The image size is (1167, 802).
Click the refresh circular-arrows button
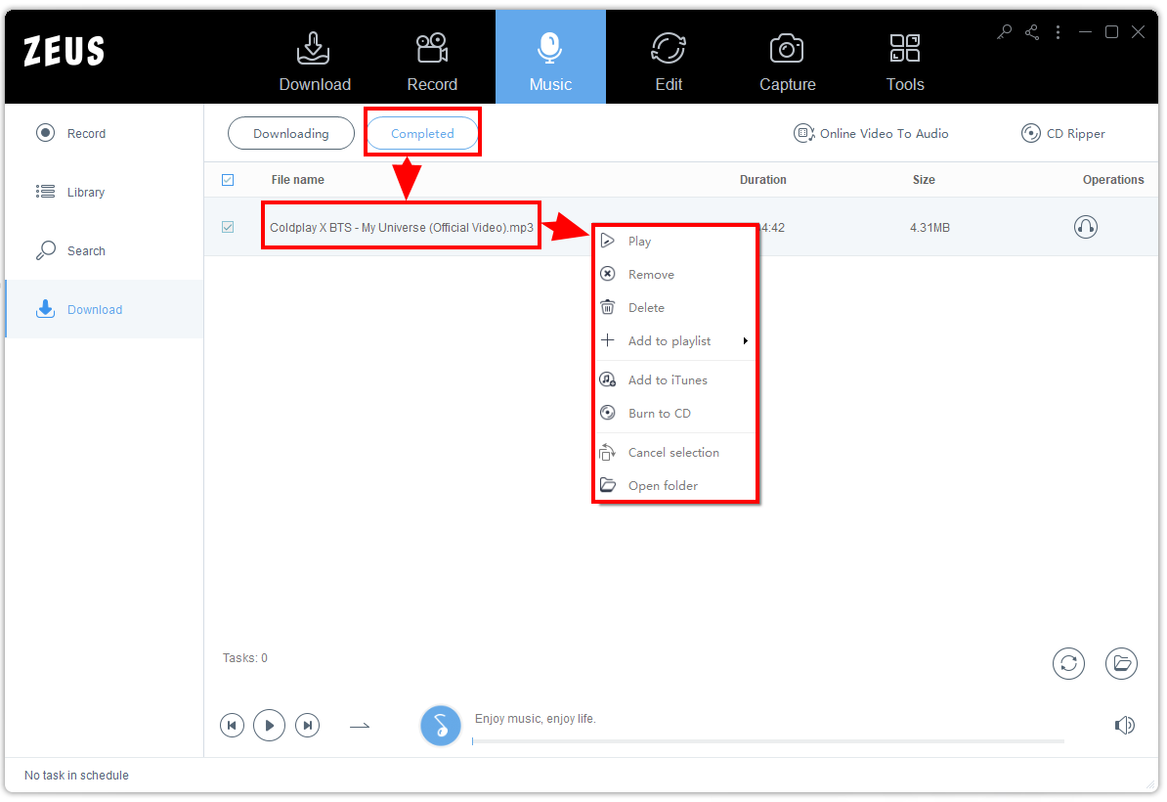pyautogui.click(x=1068, y=663)
